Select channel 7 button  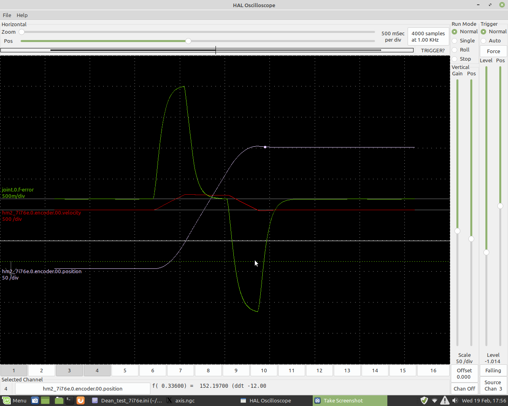click(181, 370)
